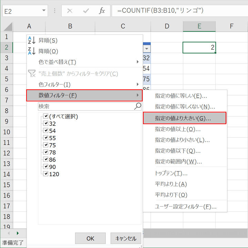Toggle the (すべて選択) checkbox

45,117
